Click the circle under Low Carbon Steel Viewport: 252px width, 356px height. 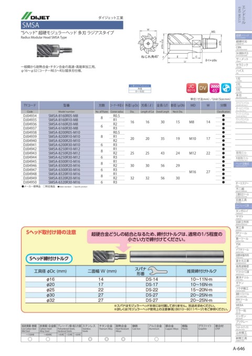[30, 339]
